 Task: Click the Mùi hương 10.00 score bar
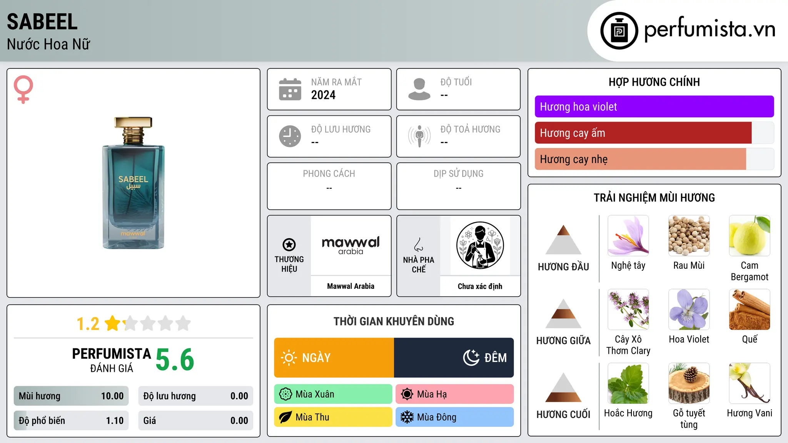(x=71, y=396)
